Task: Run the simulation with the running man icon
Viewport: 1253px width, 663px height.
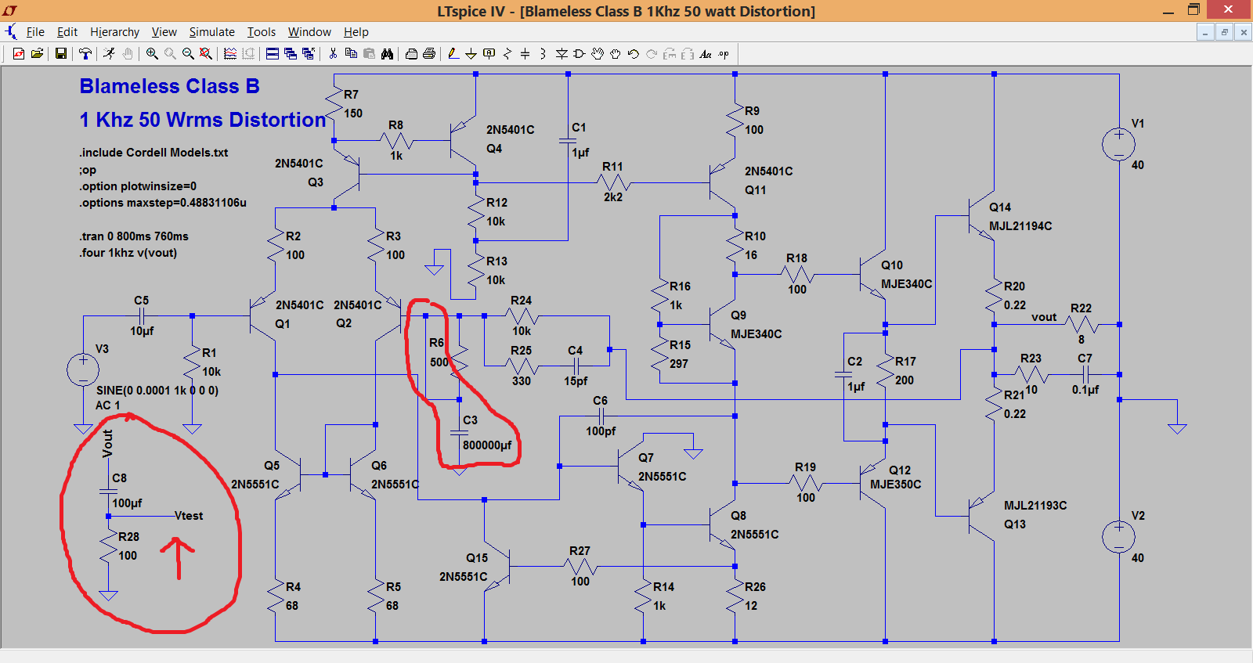Action: tap(109, 54)
